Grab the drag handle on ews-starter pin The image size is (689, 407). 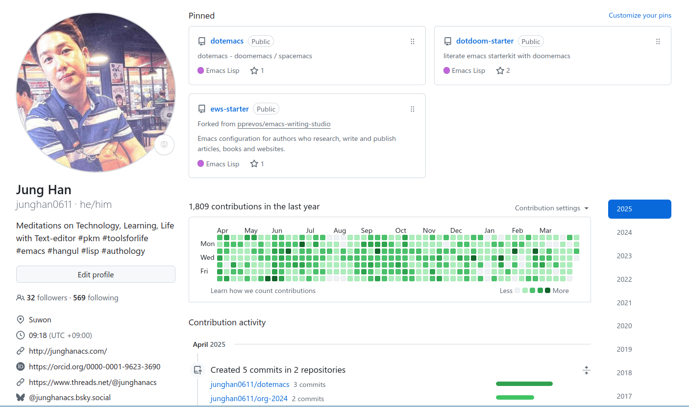(413, 109)
